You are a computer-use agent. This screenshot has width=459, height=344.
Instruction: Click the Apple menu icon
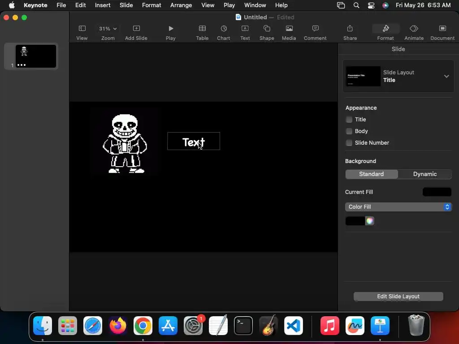point(12,5)
